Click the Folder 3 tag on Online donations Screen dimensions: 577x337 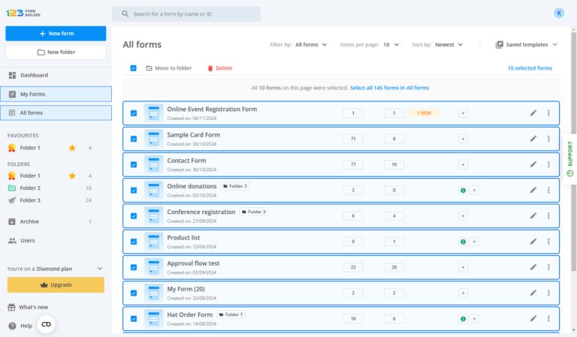pos(234,186)
